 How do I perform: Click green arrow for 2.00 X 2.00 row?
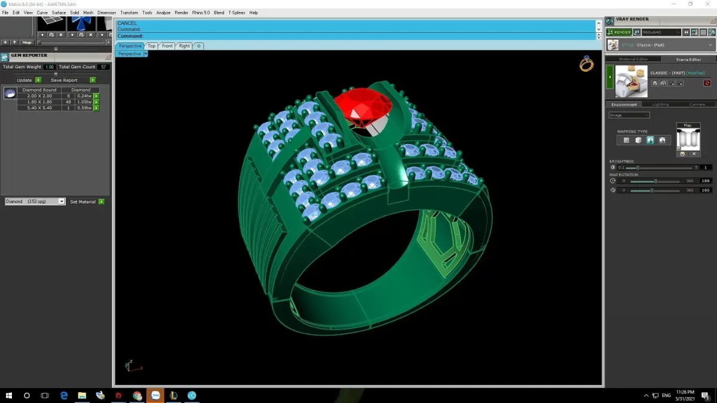[x=96, y=96]
